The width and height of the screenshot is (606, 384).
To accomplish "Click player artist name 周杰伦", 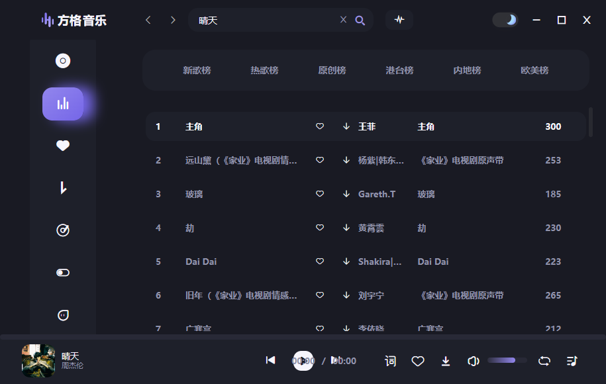I will (x=72, y=365).
